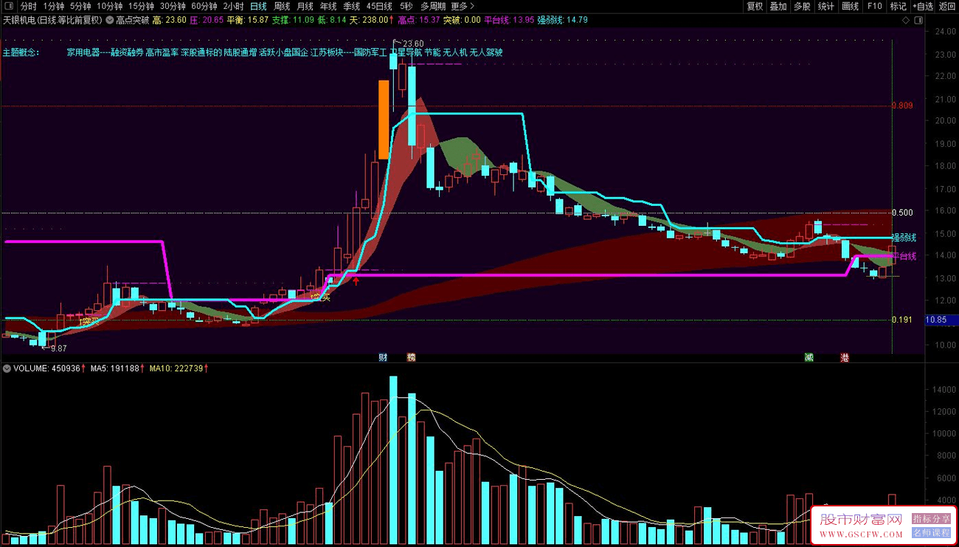This screenshot has height=547, width=959.
Task: Switch to the 2小时 period
Action: point(233,6)
